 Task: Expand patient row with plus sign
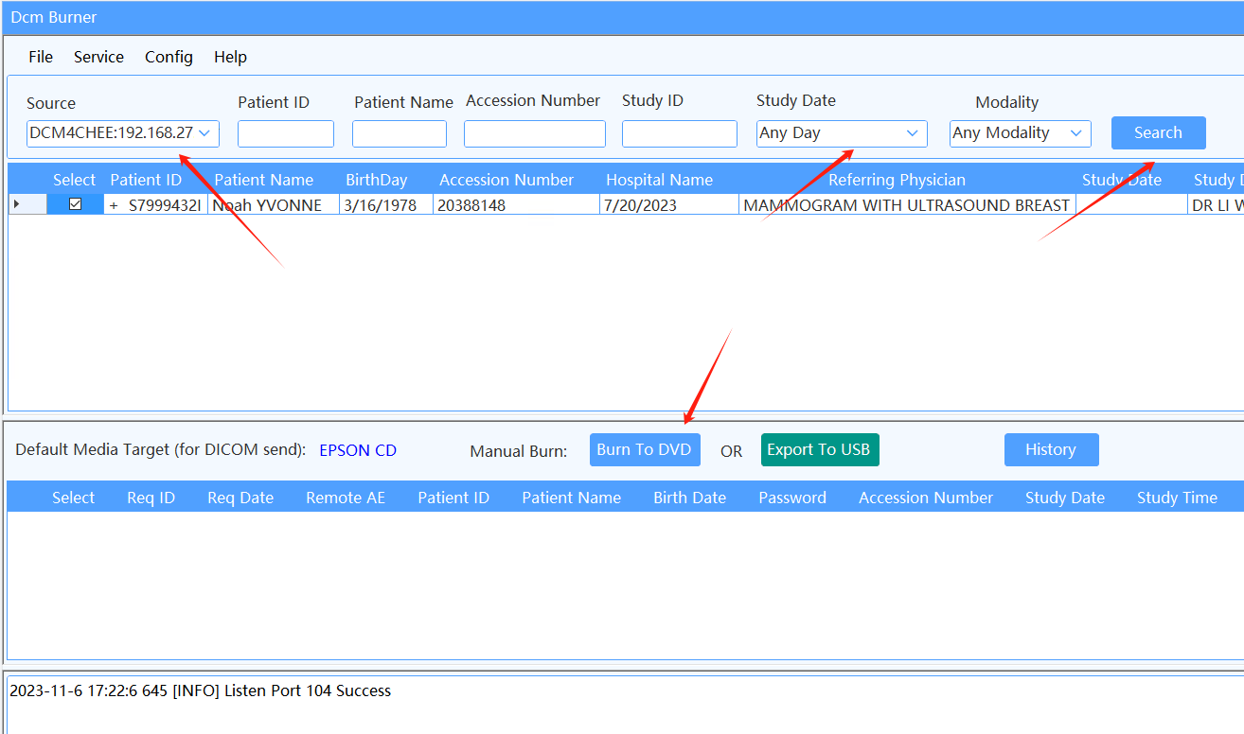point(114,205)
